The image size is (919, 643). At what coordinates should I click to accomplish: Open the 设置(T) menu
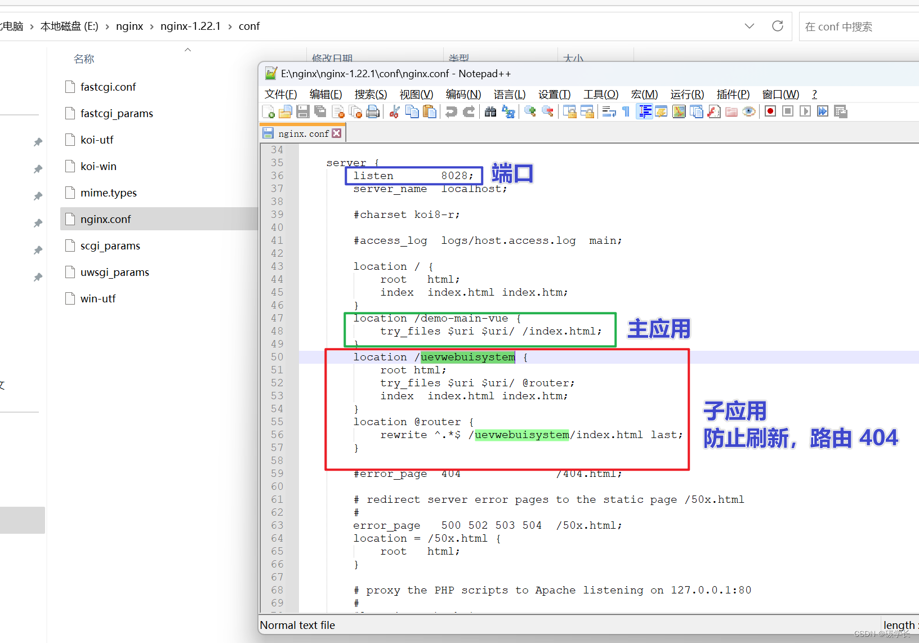click(554, 94)
